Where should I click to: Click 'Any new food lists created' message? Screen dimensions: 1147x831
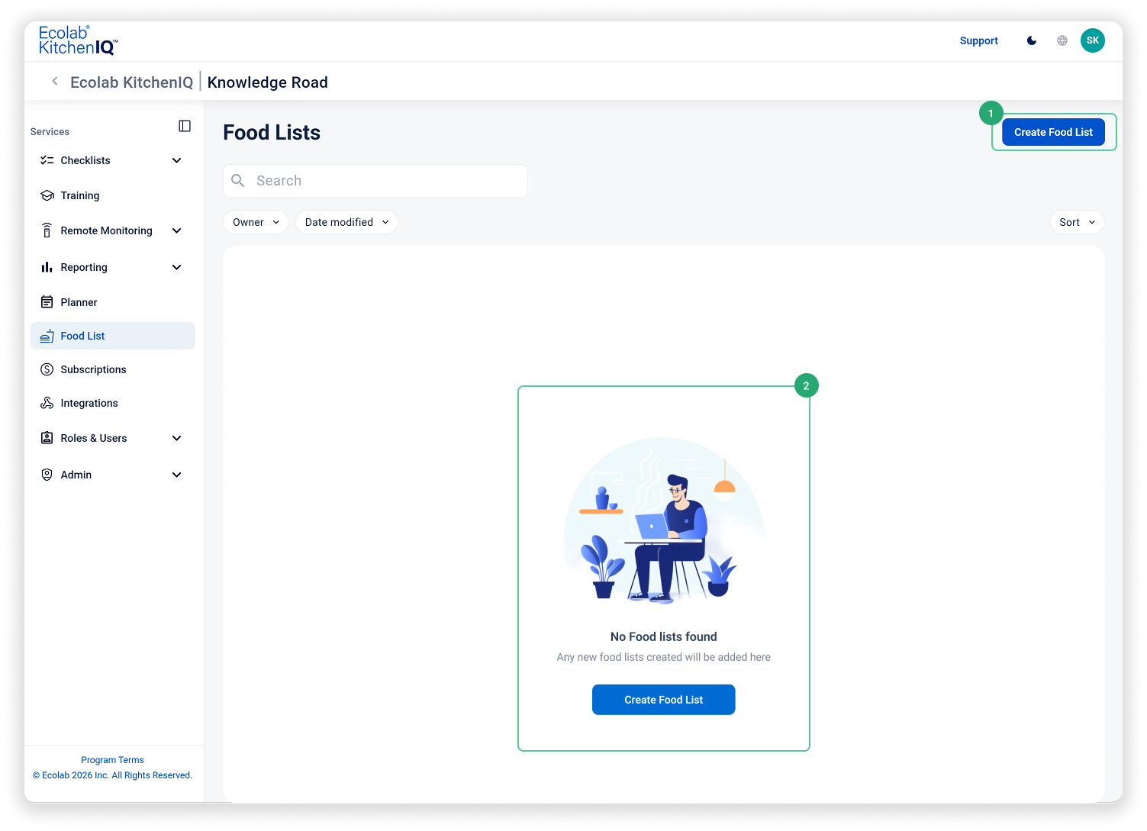(x=663, y=657)
